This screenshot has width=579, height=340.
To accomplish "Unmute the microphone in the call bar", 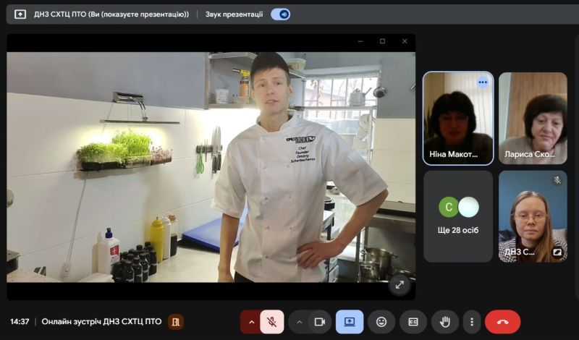I will tap(272, 322).
